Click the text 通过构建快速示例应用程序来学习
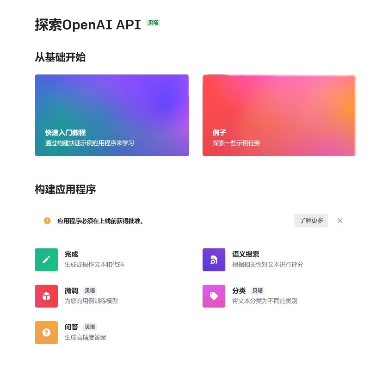The width and height of the screenshot is (370, 370). (89, 143)
